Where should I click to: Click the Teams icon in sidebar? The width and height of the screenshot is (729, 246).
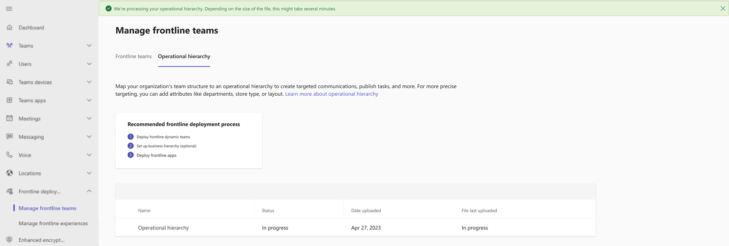9,46
